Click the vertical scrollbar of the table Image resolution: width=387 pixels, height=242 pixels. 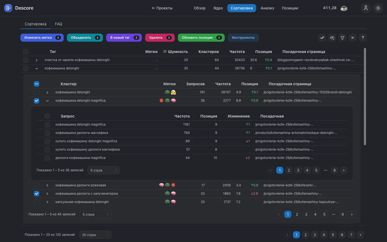click(365, 97)
